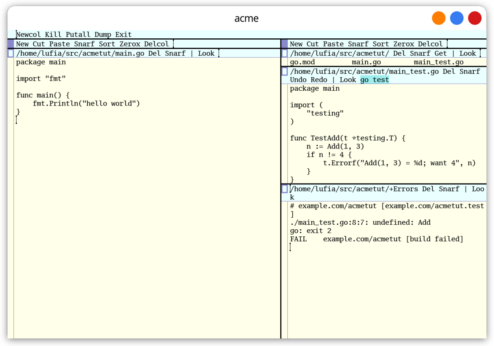
Task: Click Snarf in the acmetut directory tag
Action: [420, 53]
